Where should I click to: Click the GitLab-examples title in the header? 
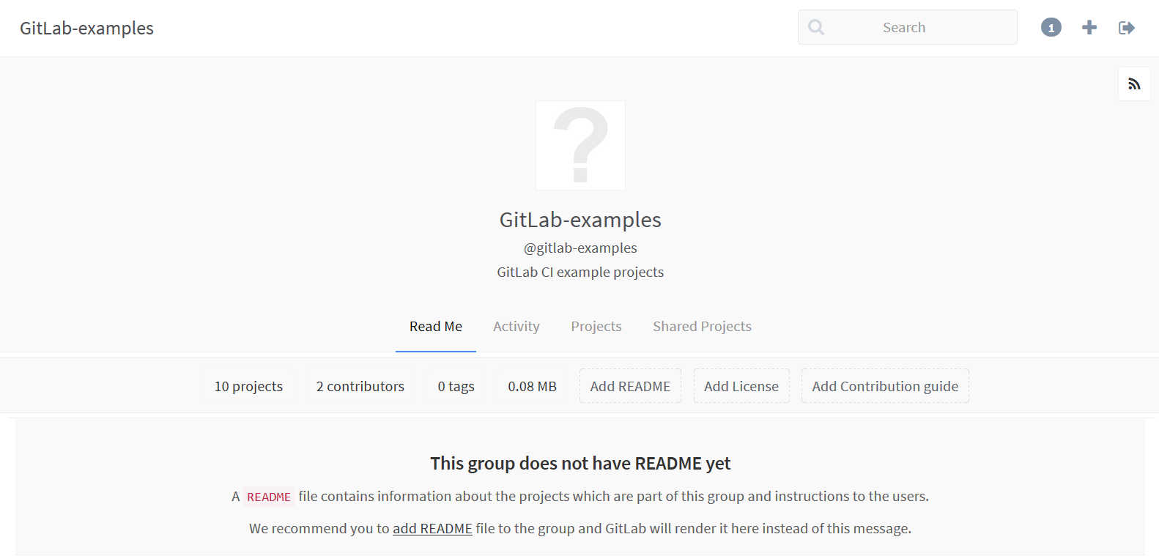86,28
